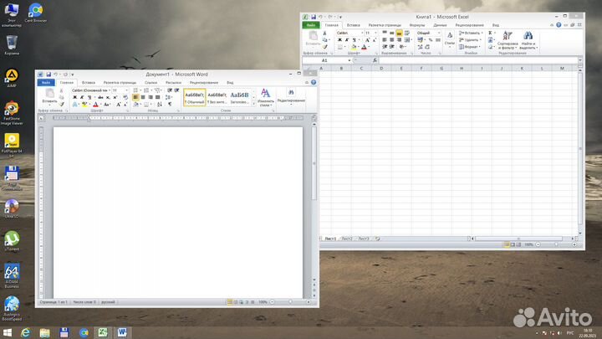Click Italic in the Excel ribbon
Screen dimensions: 602x339
pyautogui.click(x=347, y=40)
